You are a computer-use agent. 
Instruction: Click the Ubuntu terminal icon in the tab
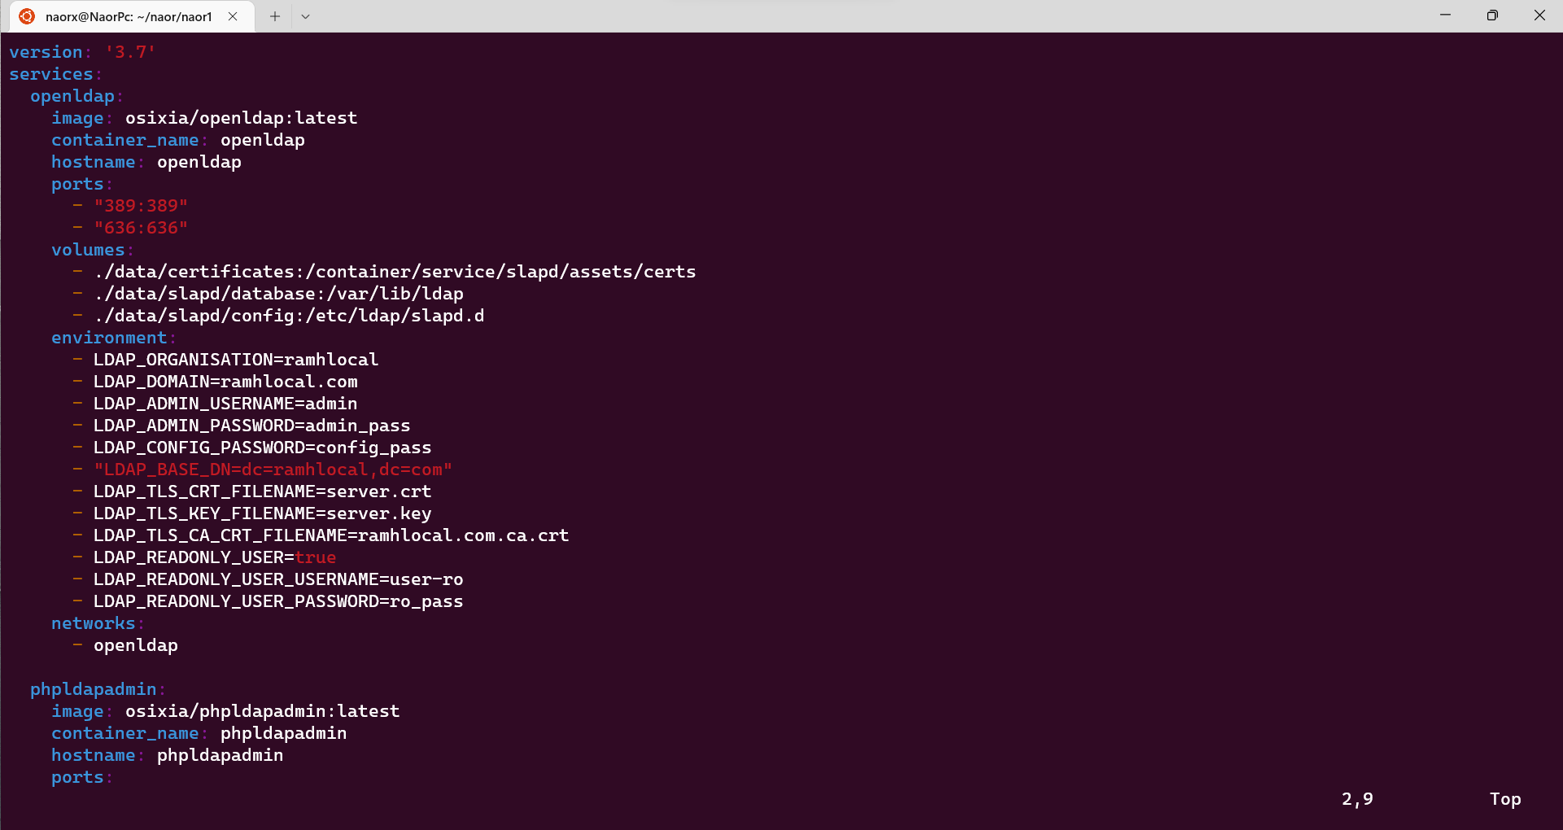point(25,15)
